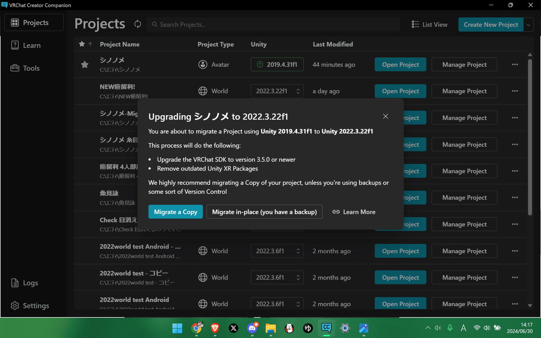
Task: Switch to List View layout
Action: click(429, 24)
